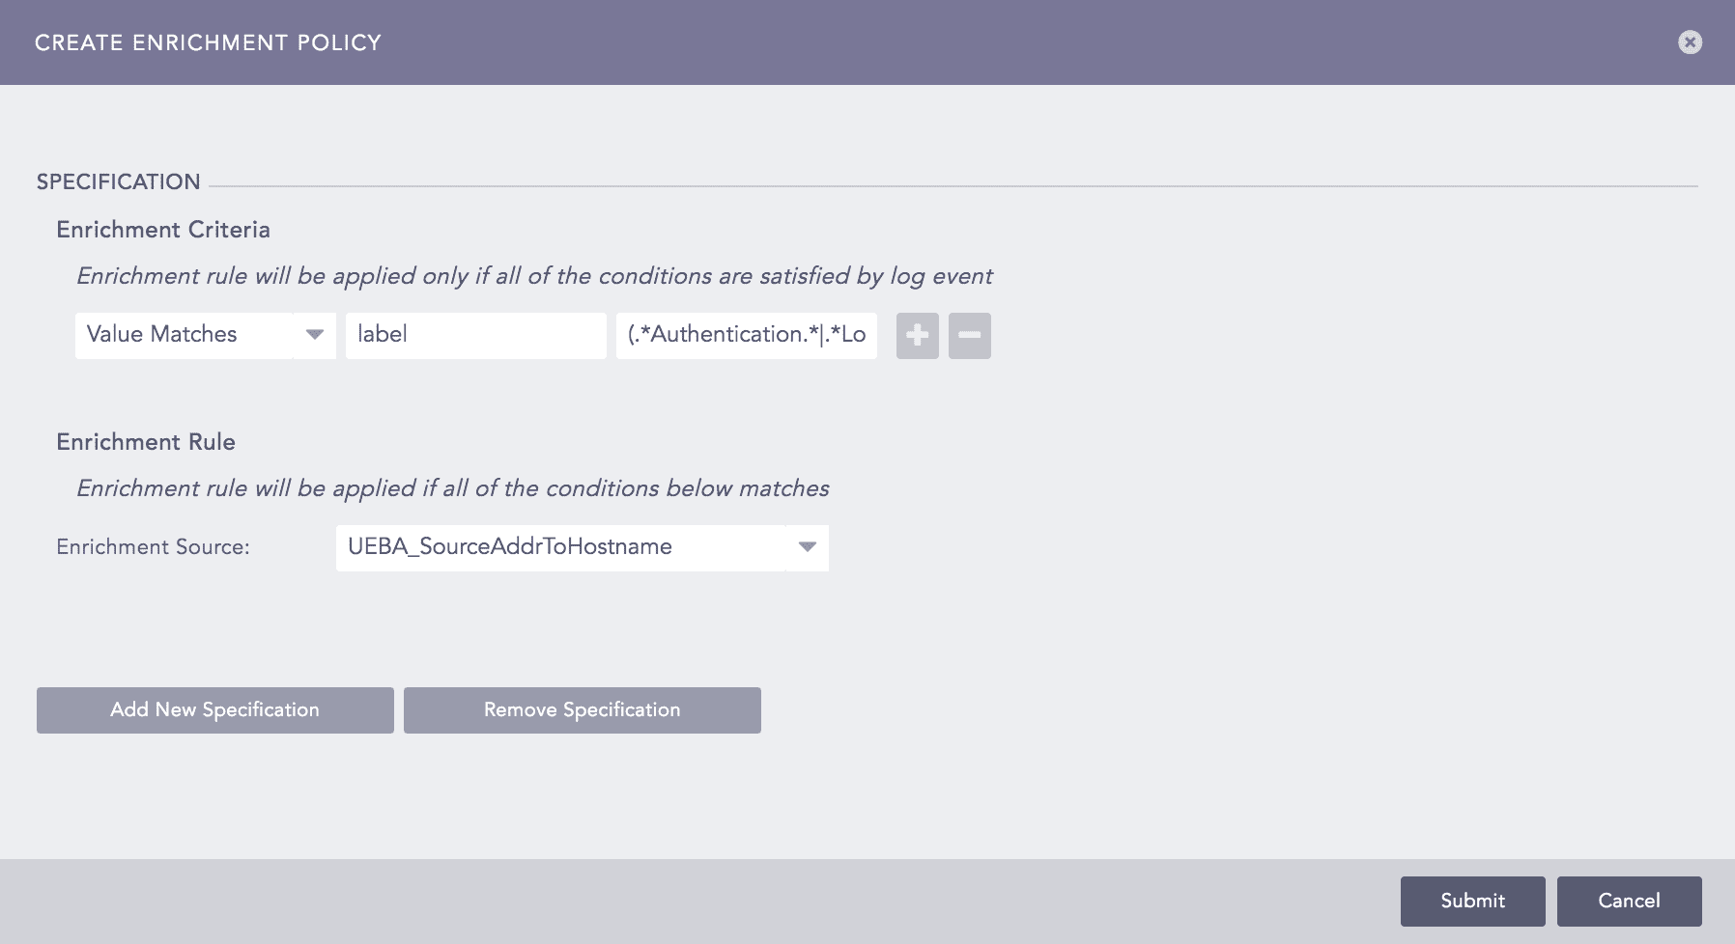Image resolution: width=1735 pixels, height=944 pixels.
Task: Click the Enrichment Source dropdown arrow
Action: pos(808,547)
